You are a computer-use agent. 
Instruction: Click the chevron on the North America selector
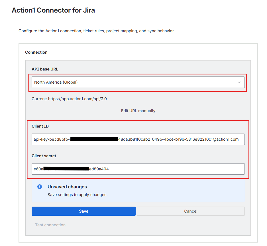coord(239,82)
